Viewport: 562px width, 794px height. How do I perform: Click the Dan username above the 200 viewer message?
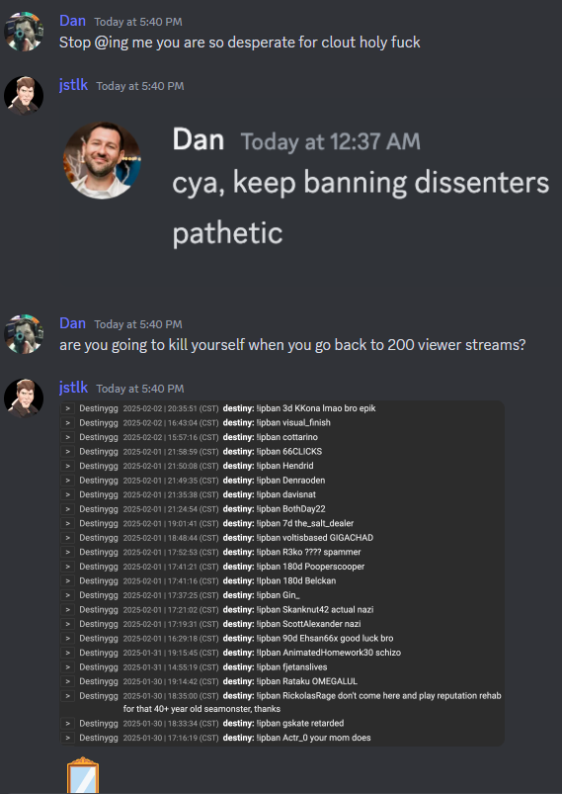72,323
